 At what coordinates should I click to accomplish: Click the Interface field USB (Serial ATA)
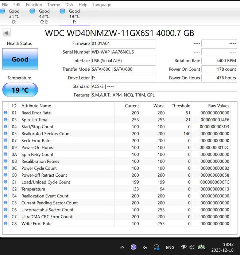123,61
